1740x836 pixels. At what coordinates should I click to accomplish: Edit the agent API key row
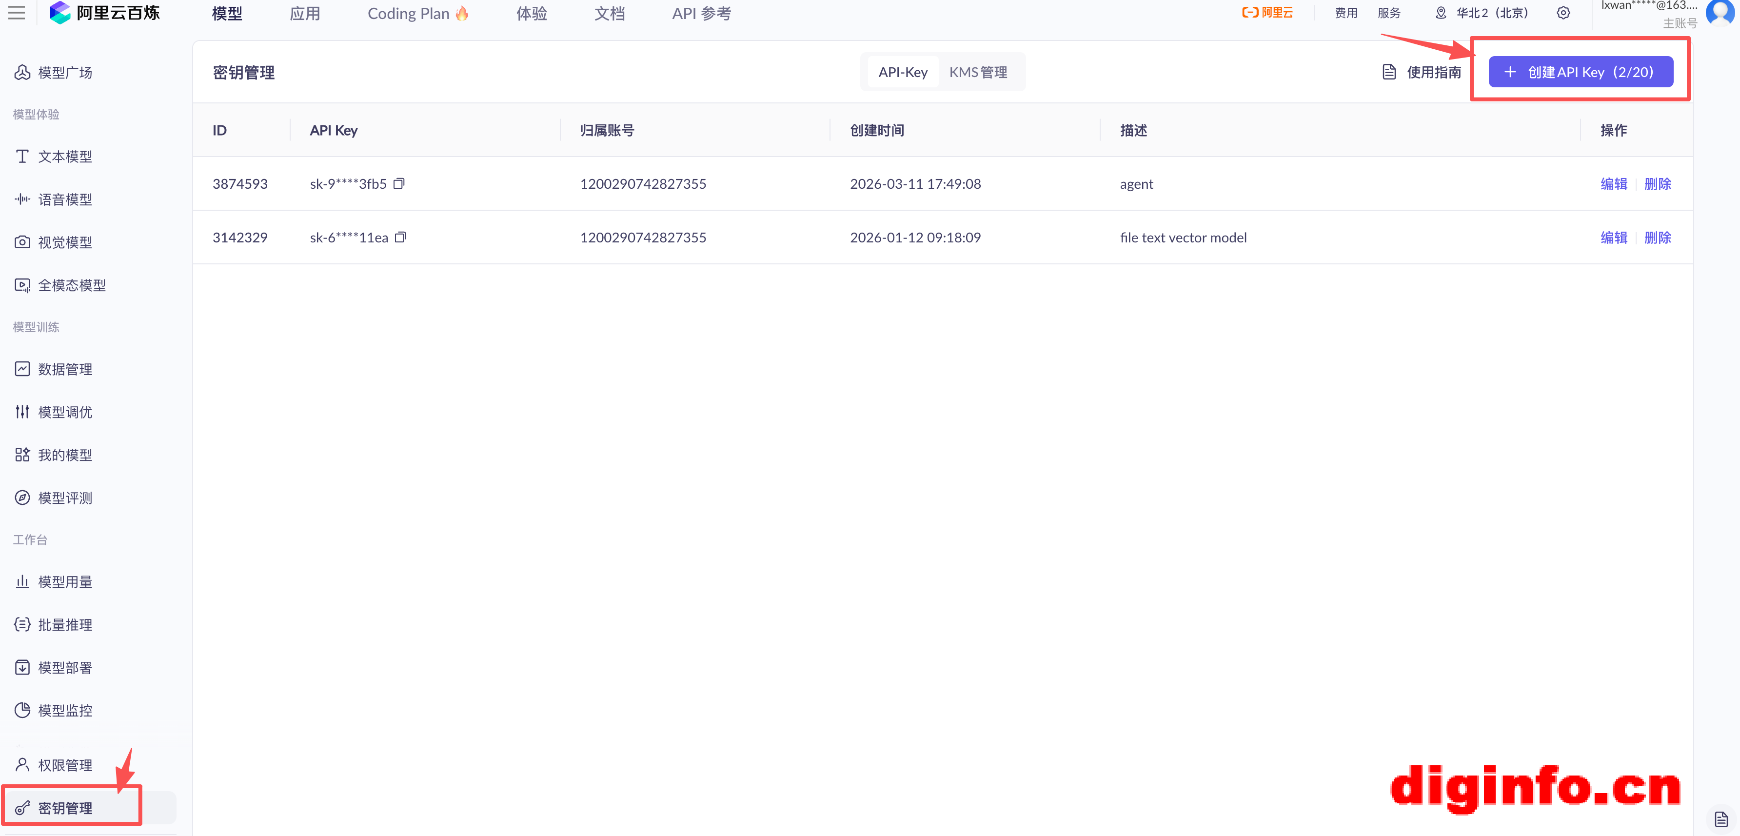coord(1613,184)
